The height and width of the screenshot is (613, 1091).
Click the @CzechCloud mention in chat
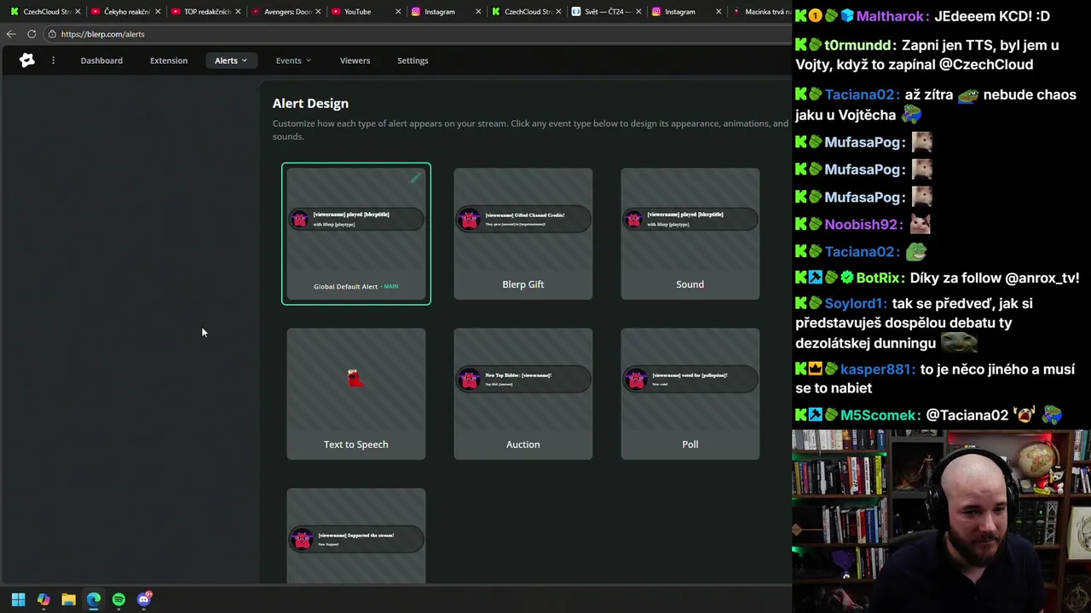pos(986,65)
